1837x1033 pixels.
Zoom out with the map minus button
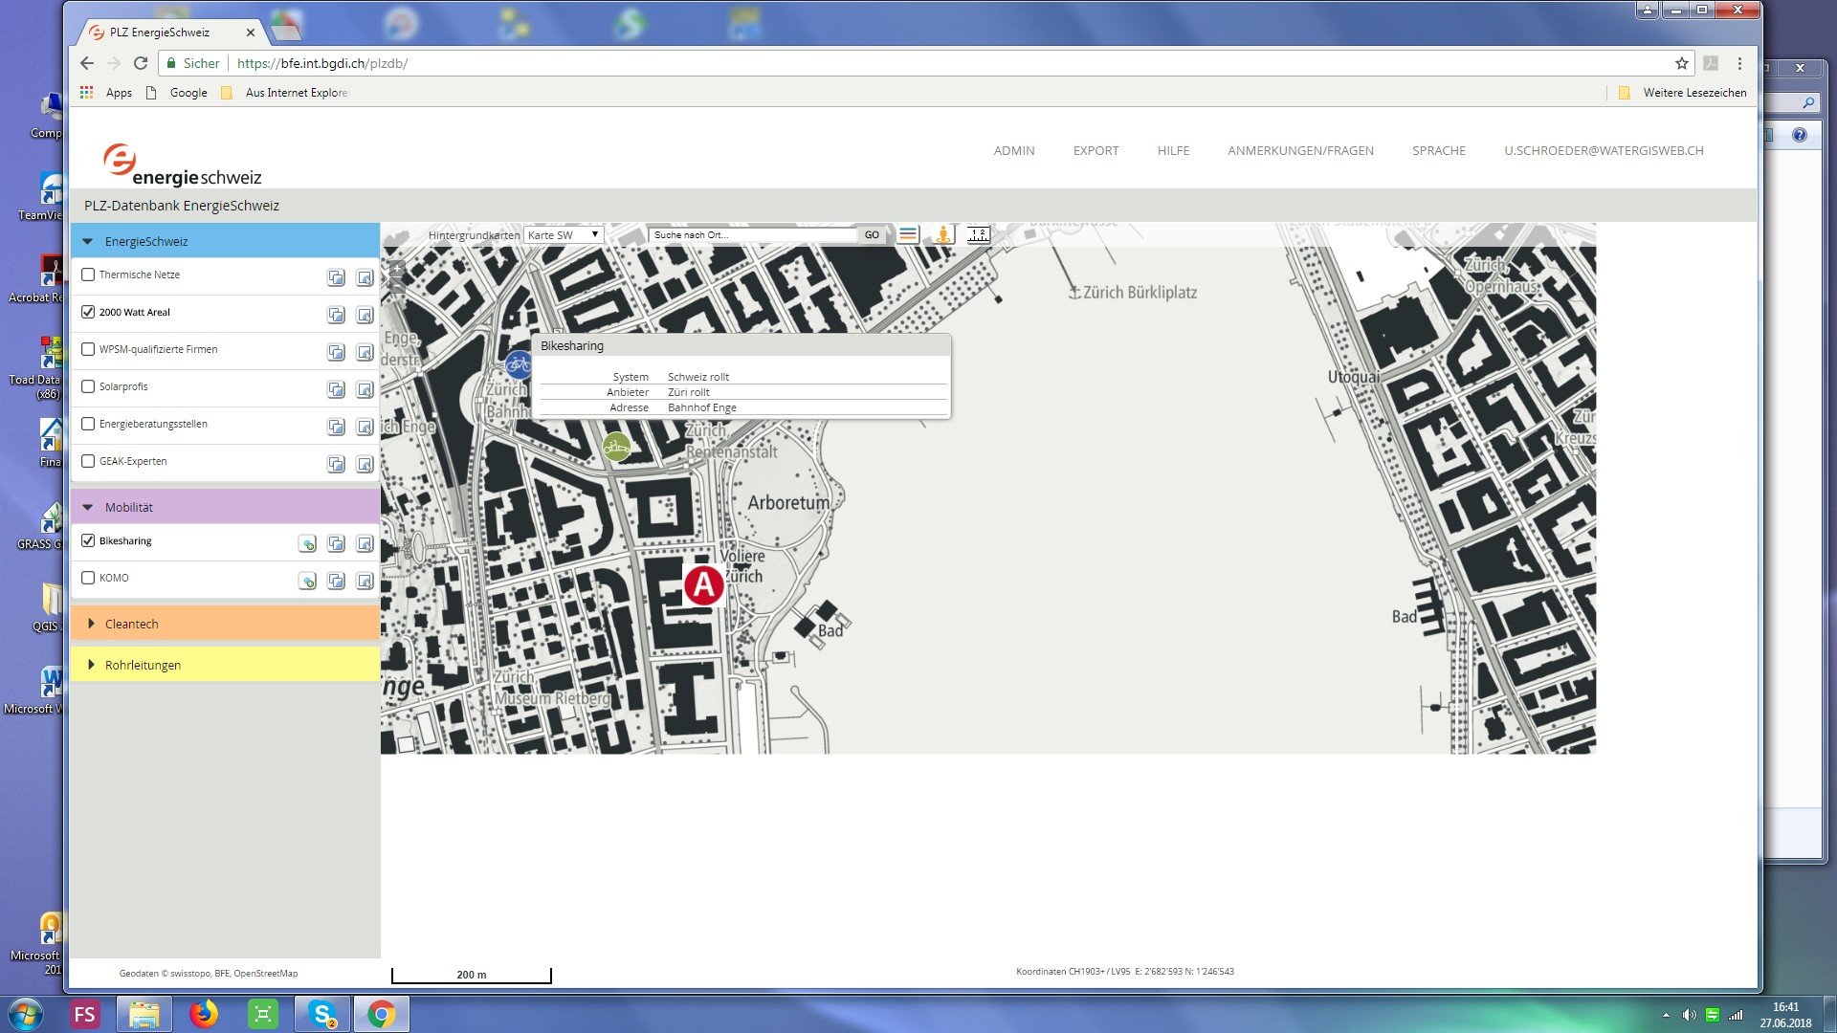pyautogui.click(x=397, y=285)
